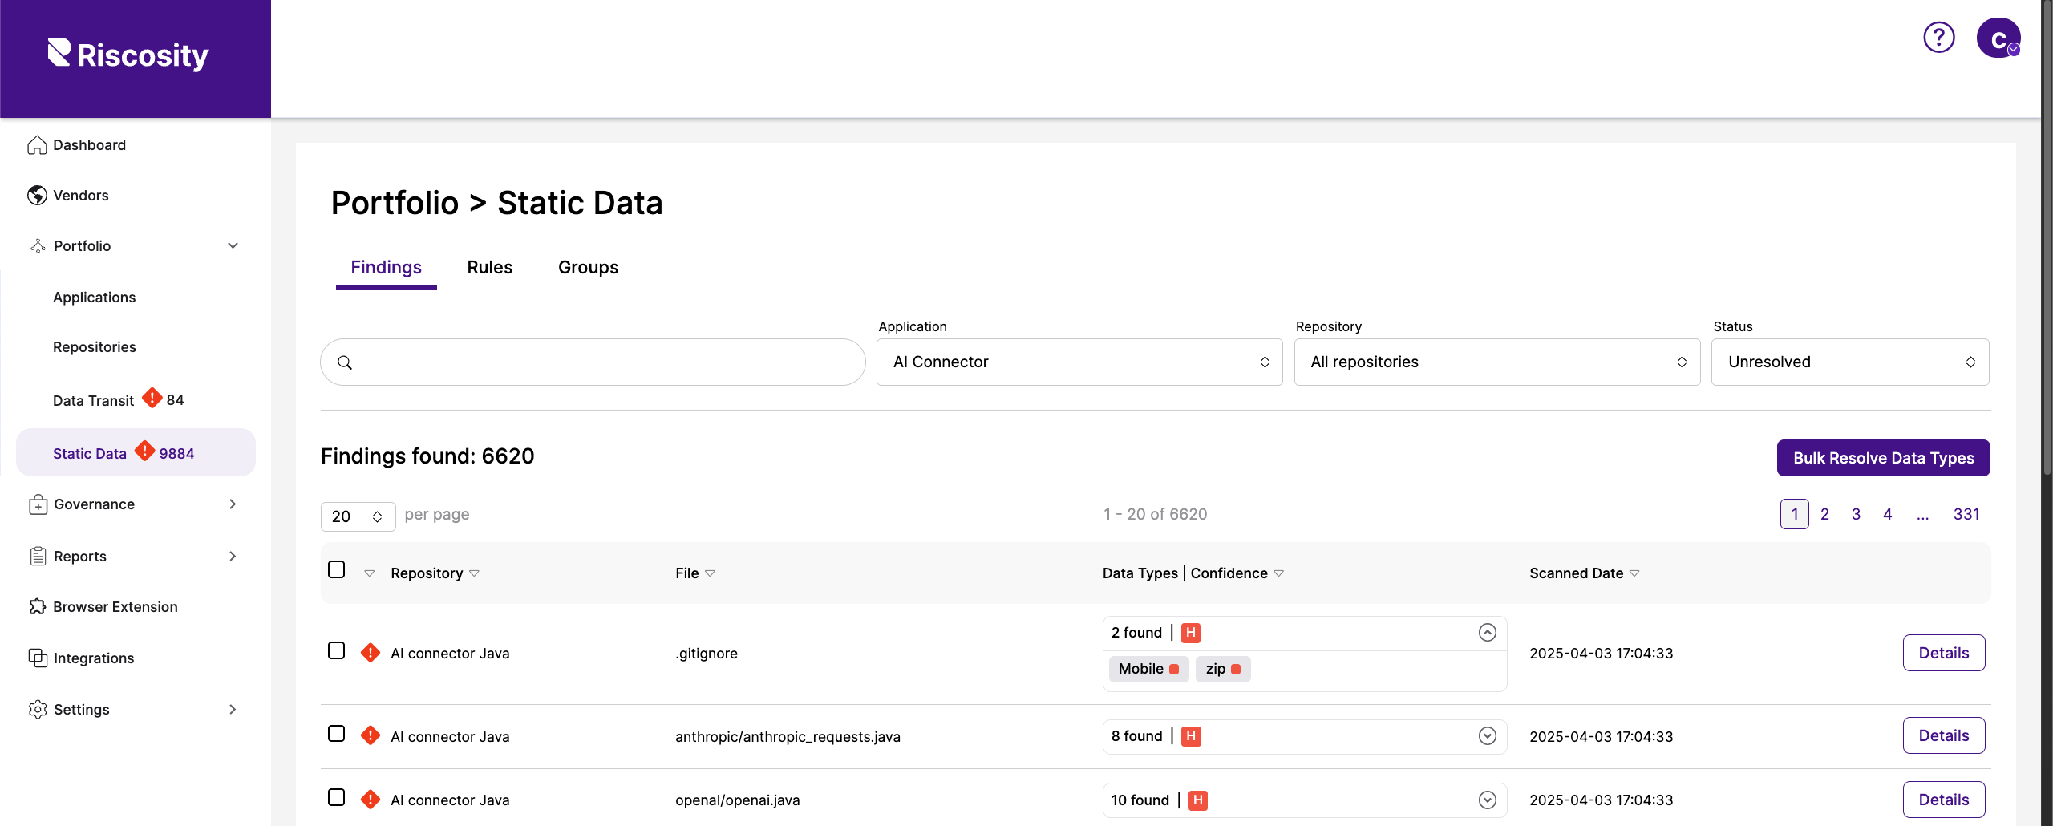
Task: Click the current page 1 button
Action: click(x=1795, y=514)
